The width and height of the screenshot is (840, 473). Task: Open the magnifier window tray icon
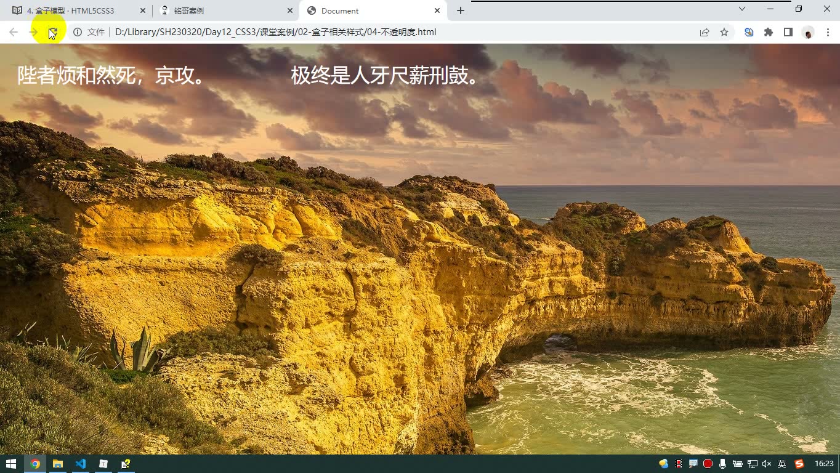pos(693,464)
